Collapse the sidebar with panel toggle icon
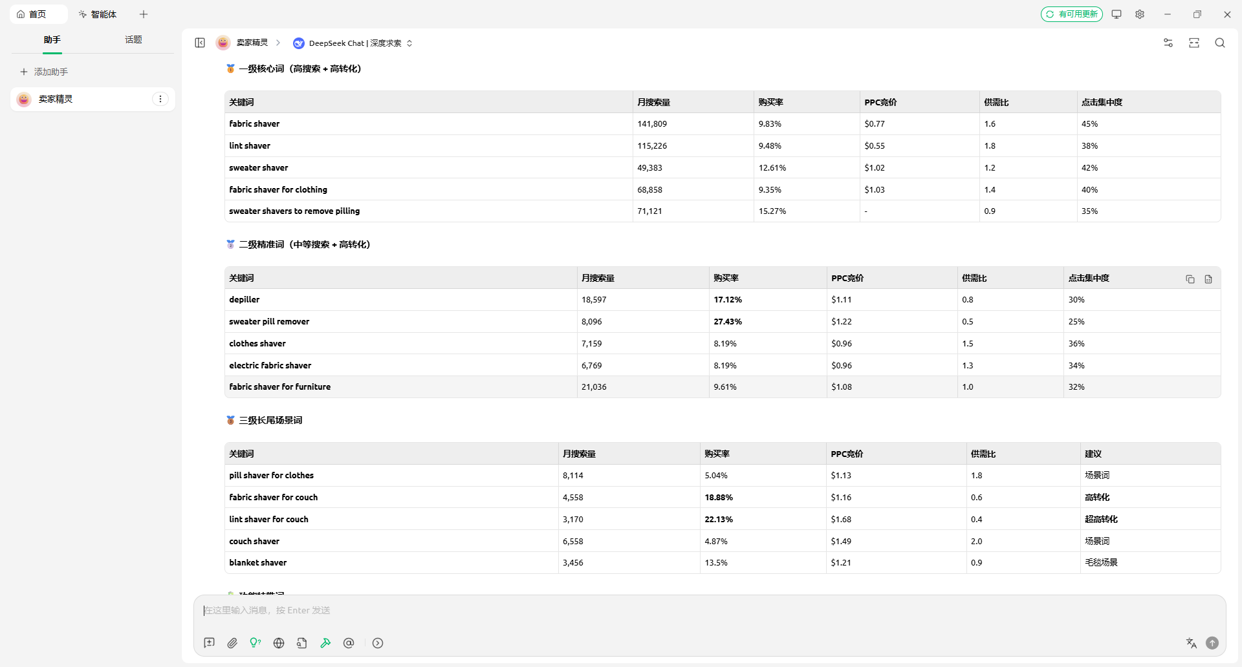 (200, 43)
